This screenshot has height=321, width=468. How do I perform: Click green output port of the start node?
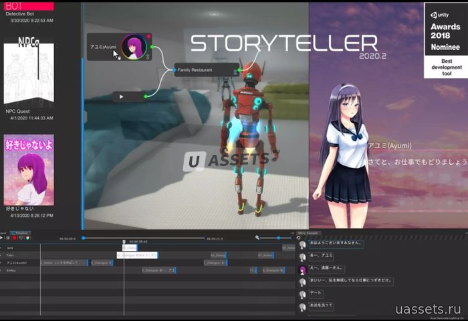tap(146, 96)
